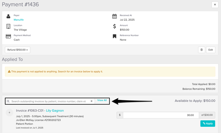Click the dollar sign addon before amount
This screenshot has width=221, height=133.
click(120, 115)
